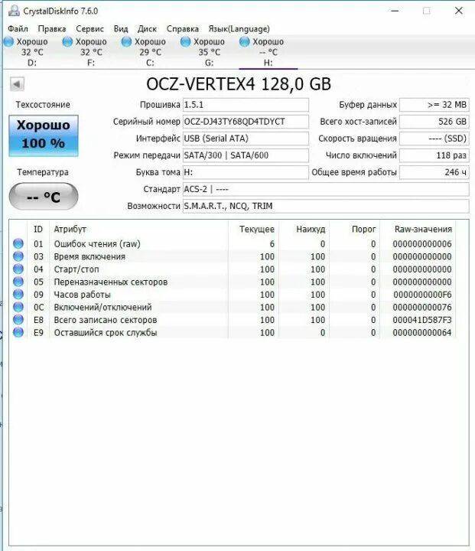Close the CrystalDiskInfo window
This screenshot has width=475, height=551.
tap(458, 11)
